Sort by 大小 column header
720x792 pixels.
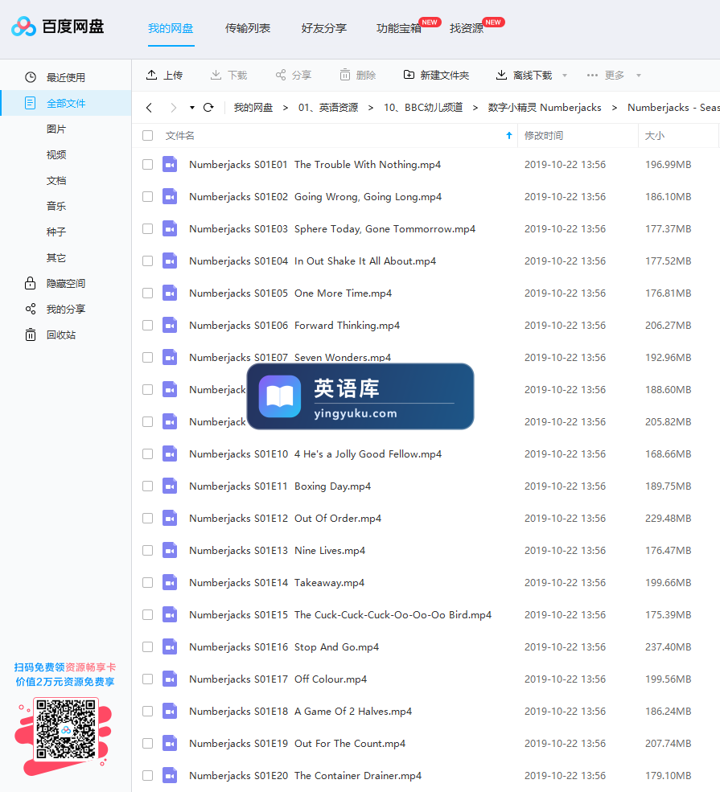655,135
